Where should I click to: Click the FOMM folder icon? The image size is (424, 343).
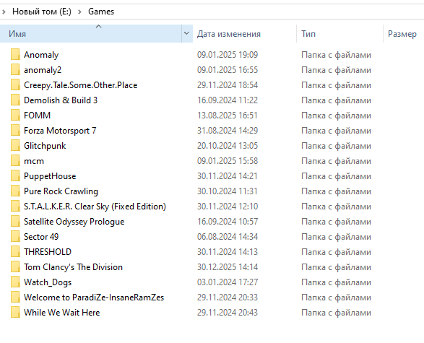[x=15, y=115]
